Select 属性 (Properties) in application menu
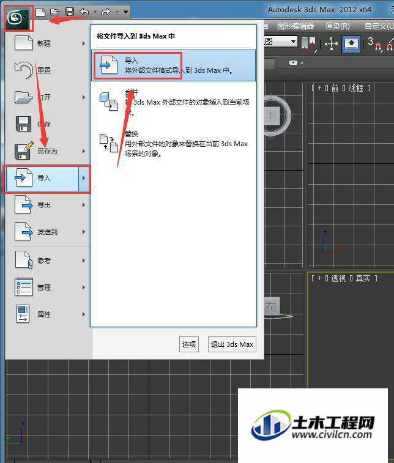The height and width of the screenshot is (463, 394). pyautogui.click(x=47, y=314)
